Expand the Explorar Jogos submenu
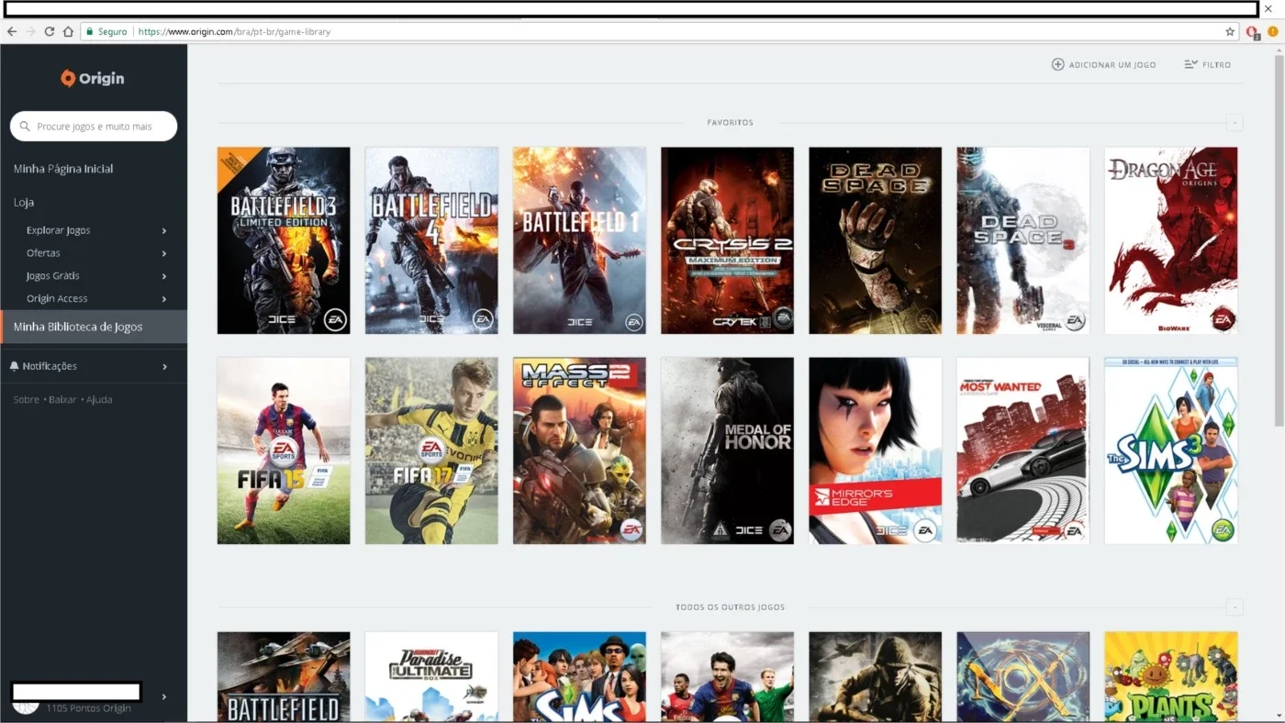 click(164, 230)
